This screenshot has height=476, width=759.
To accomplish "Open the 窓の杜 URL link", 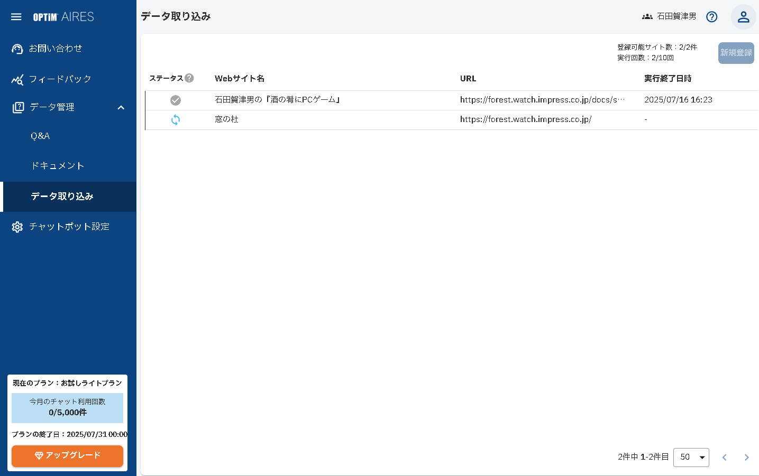I will click(525, 119).
